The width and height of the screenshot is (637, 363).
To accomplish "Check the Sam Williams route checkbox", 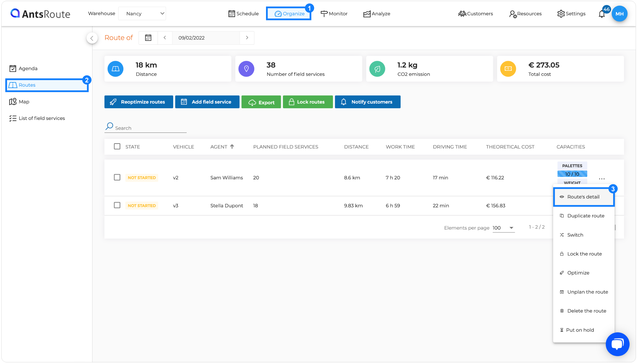I will (x=117, y=178).
